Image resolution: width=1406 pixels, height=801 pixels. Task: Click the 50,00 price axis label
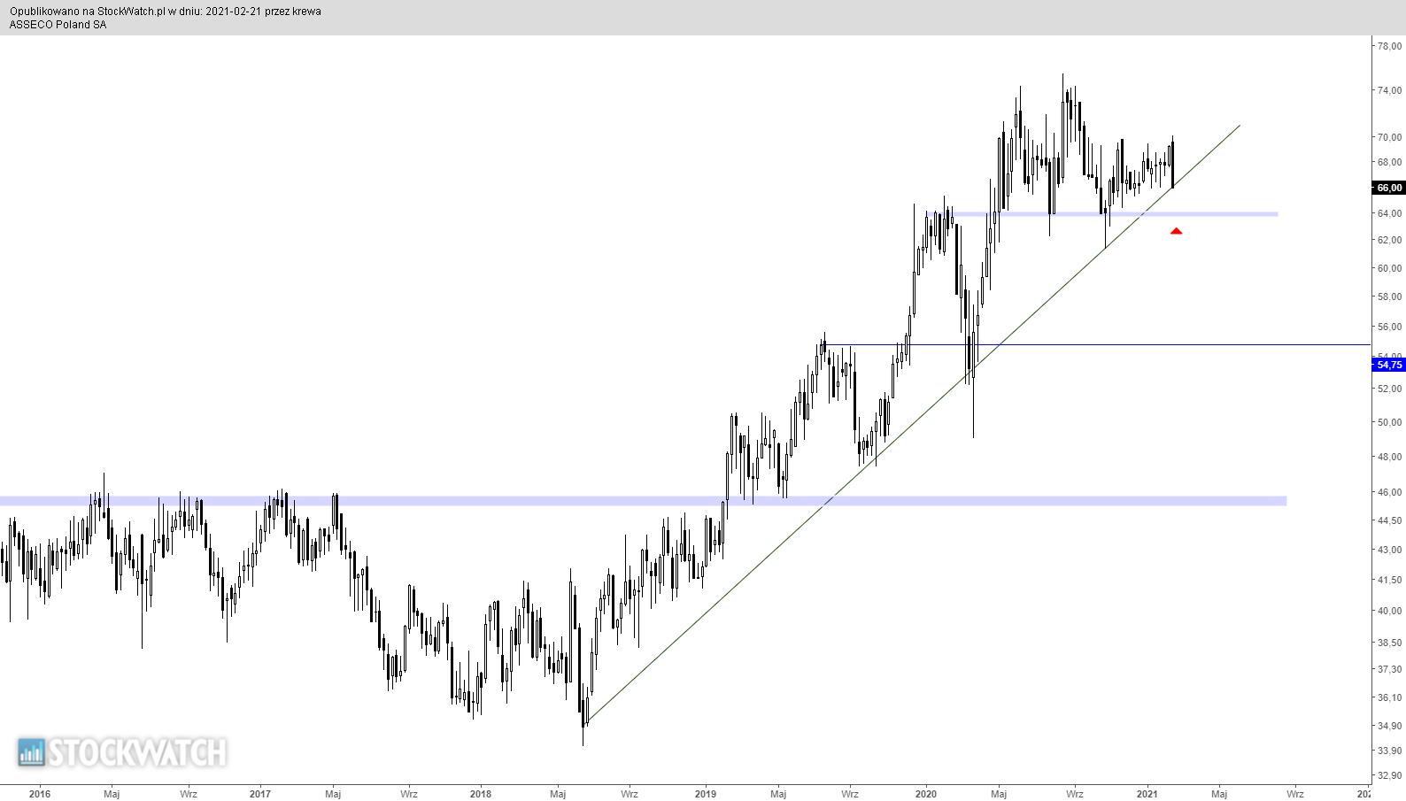[1389, 422]
